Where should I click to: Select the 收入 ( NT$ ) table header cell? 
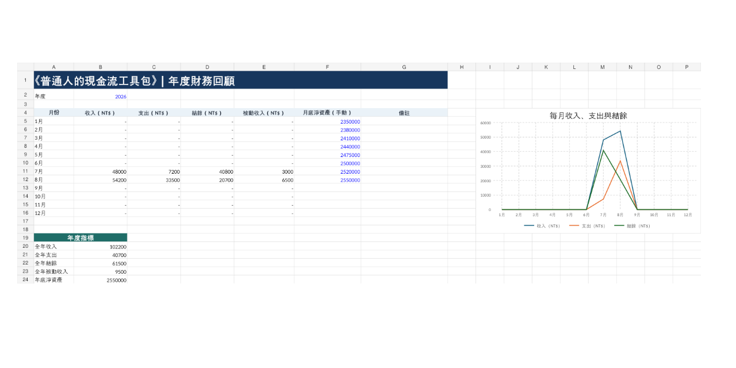101,113
